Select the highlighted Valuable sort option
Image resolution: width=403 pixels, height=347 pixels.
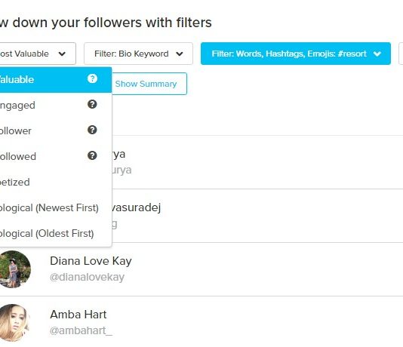click(56, 80)
